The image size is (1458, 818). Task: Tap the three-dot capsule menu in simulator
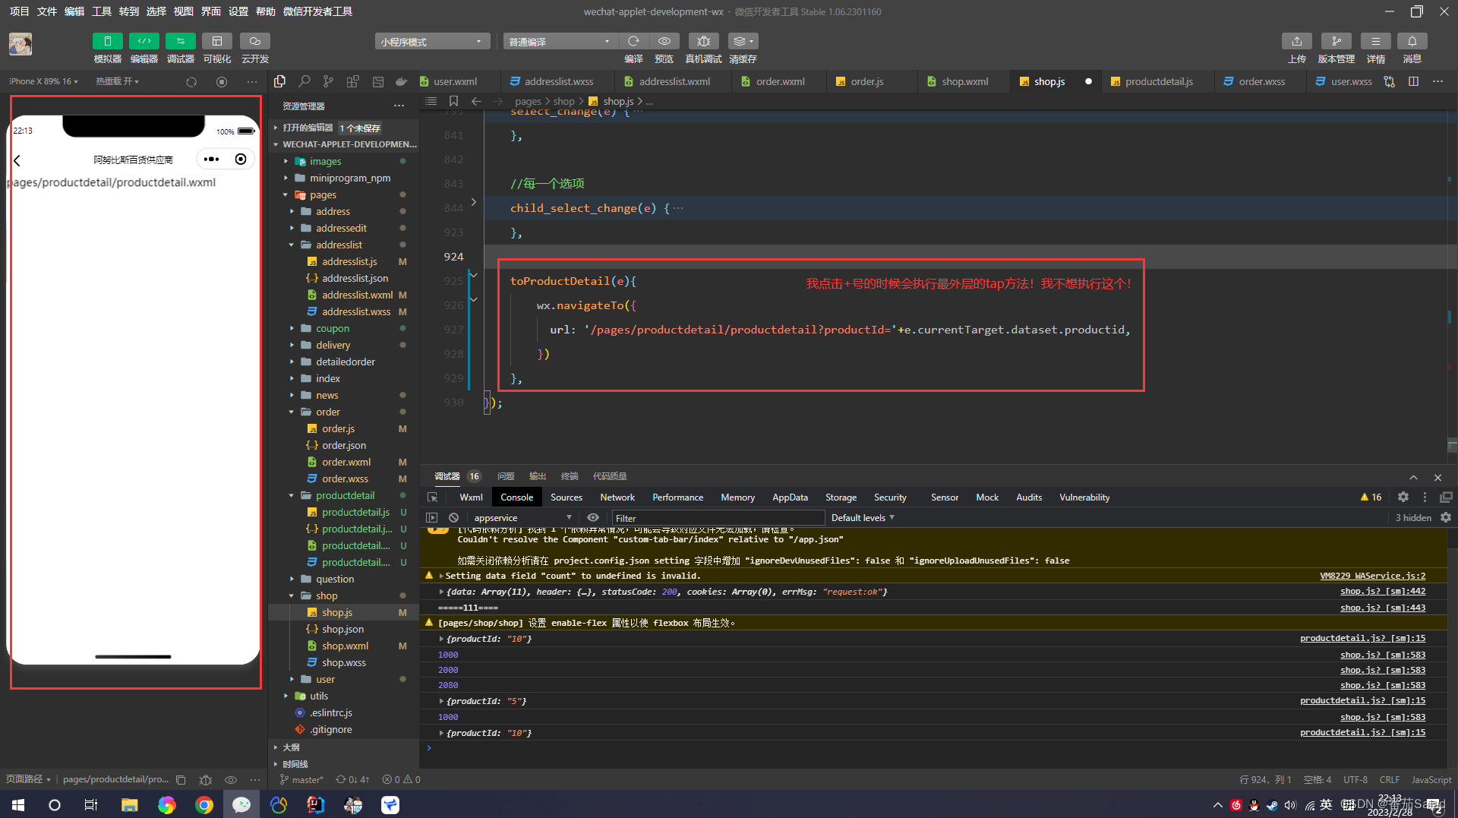point(211,159)
